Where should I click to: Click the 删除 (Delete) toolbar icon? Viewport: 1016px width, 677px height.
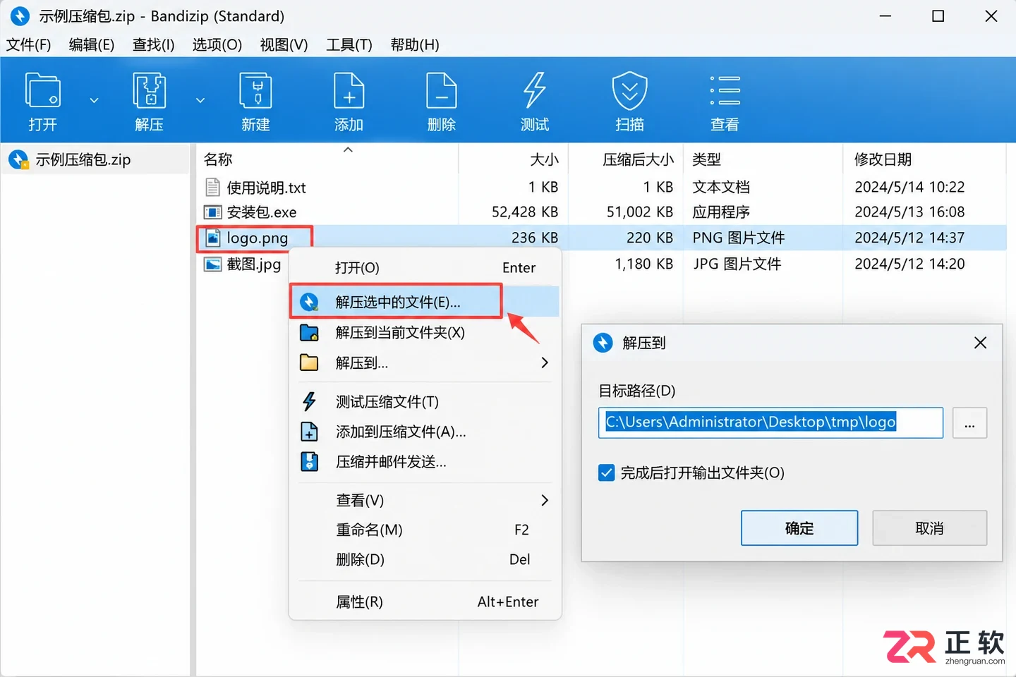[442, 91]
